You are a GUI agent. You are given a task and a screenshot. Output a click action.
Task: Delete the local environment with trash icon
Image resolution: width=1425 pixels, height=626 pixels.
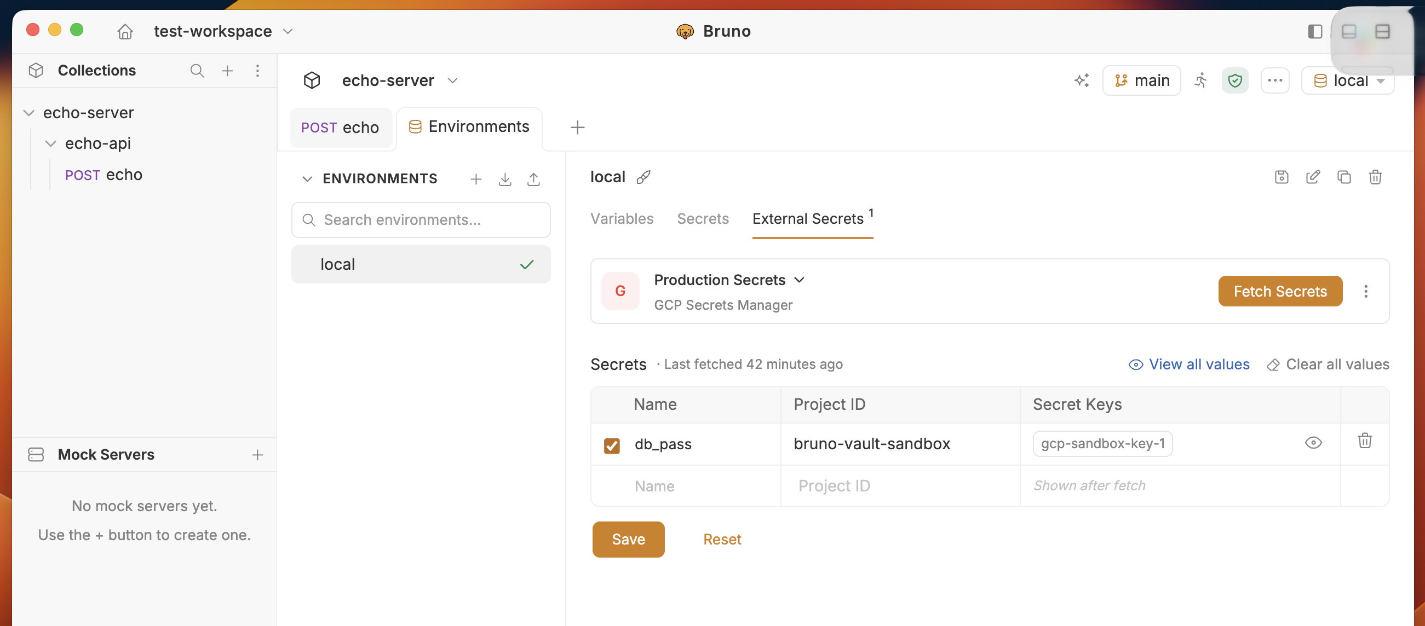click(x=1375, y=177)
